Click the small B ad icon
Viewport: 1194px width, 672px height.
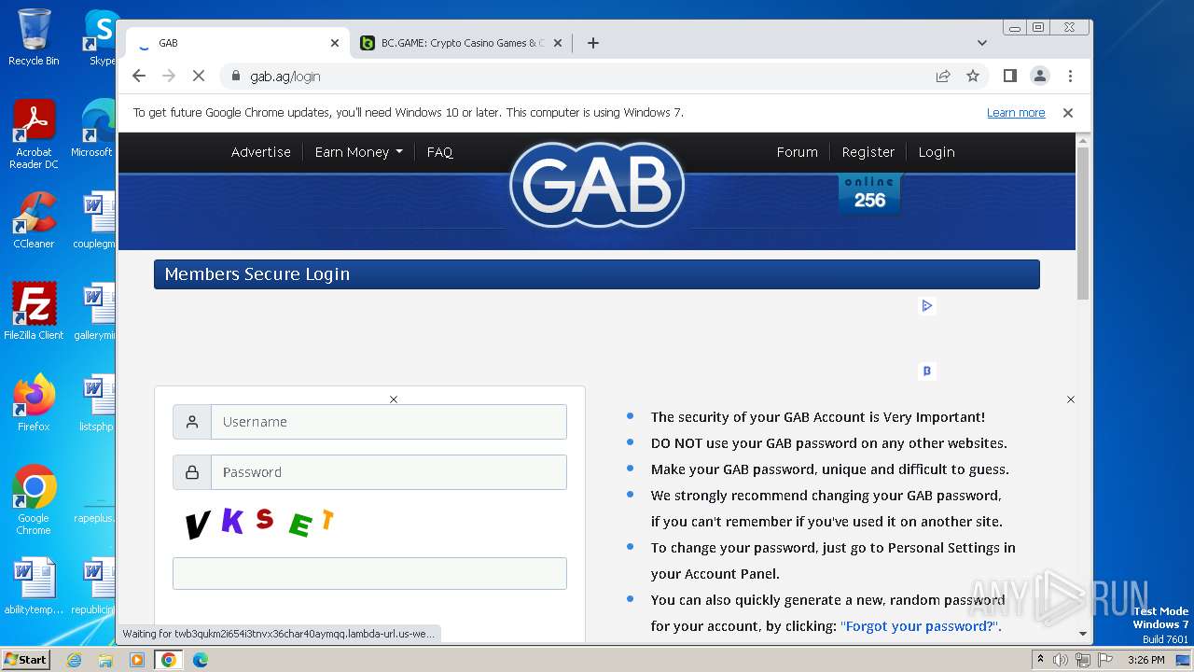[x=927, y=371]
